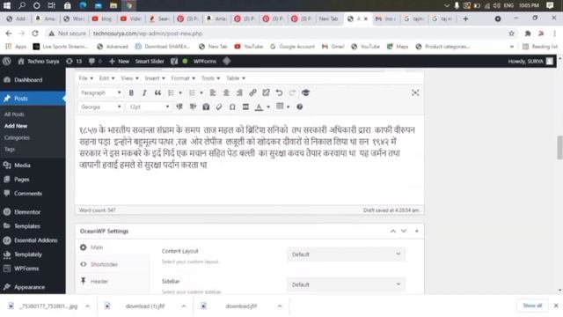
Task: Open text color picker arrow
Action: pyautogui.click(x=268, y=107)
